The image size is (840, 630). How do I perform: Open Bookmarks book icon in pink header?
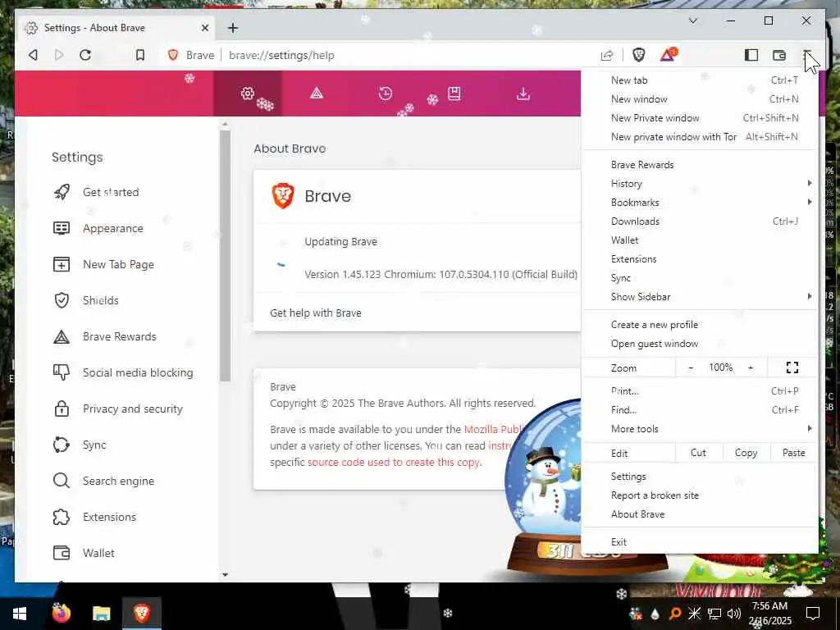(x=454, y=94)
